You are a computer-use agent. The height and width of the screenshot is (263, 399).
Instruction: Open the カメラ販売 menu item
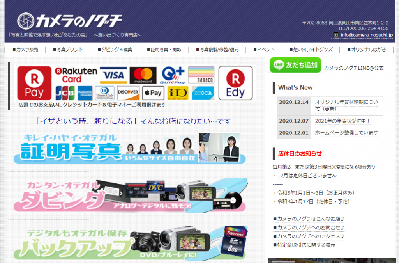point(25,50)
